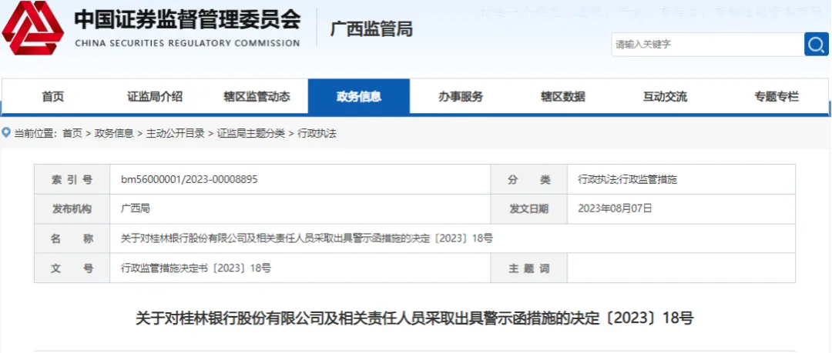Go to 主动公开目录 in the breadcrumb
832x353 pixels.
(175, 134)
